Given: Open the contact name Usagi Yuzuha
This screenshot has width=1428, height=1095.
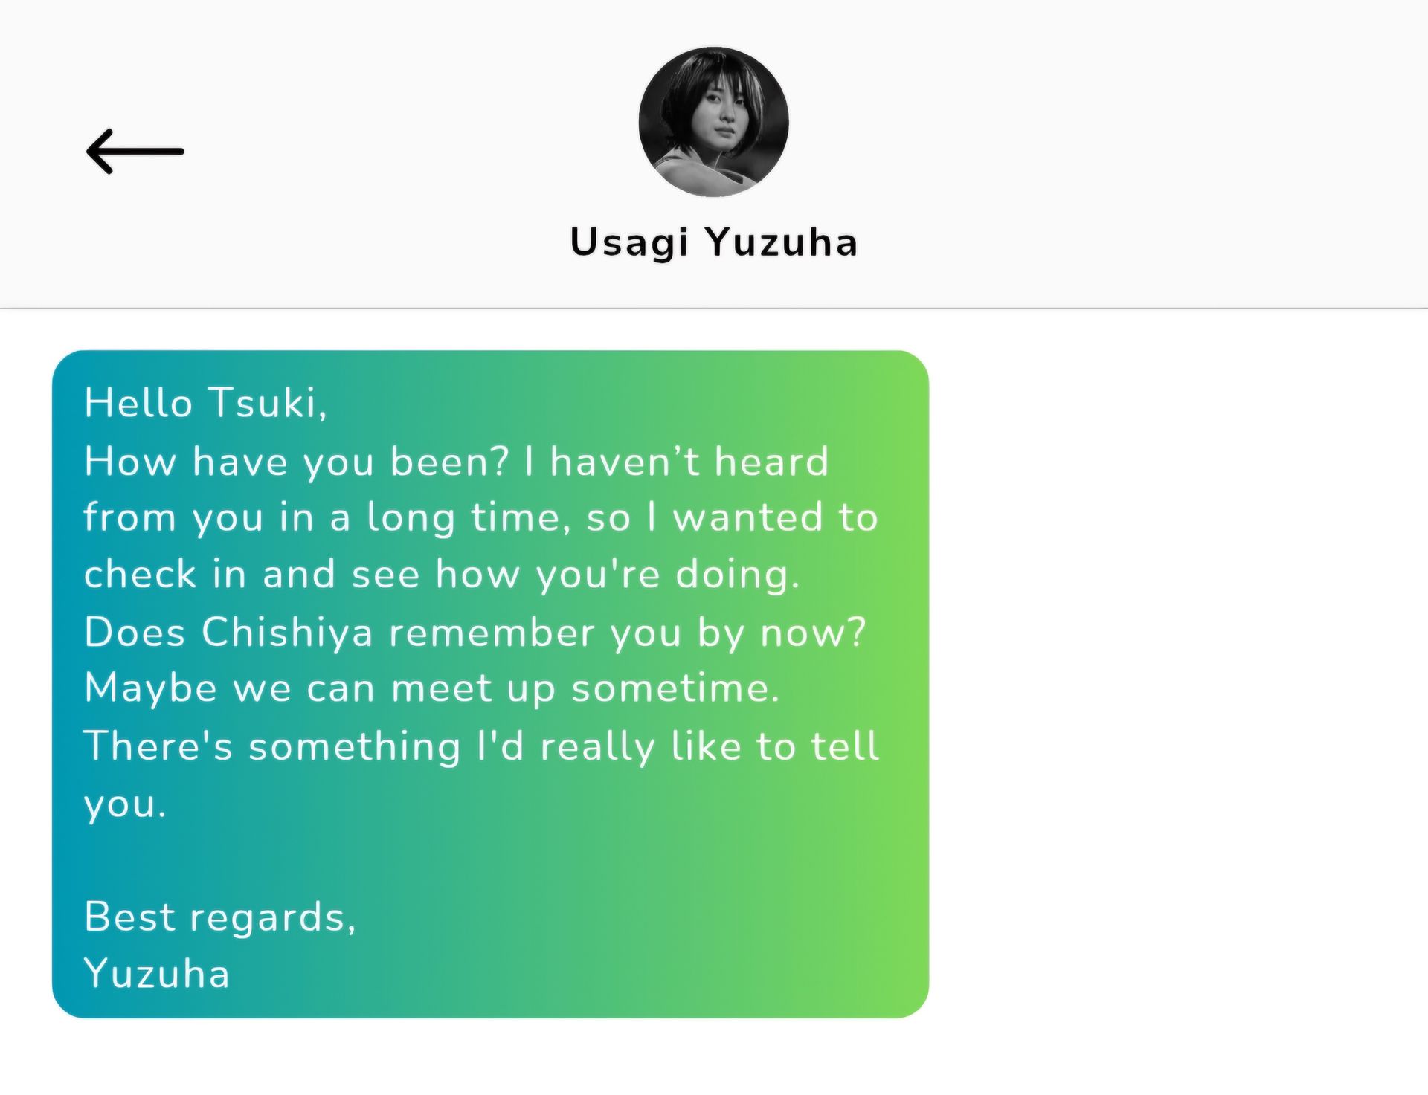Looking at the screenshot, I should click(714, 242).
